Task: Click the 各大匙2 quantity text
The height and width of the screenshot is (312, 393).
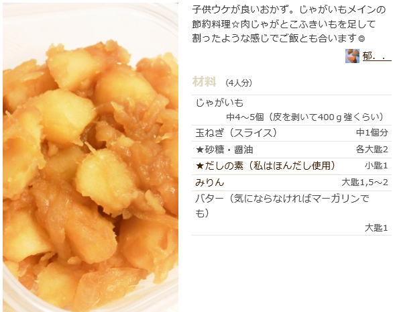Action: [372, 150]
